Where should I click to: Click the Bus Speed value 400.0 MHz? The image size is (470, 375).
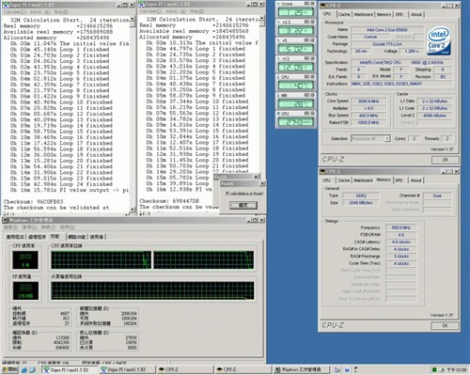pyautogui.click(x=368, y=116)
